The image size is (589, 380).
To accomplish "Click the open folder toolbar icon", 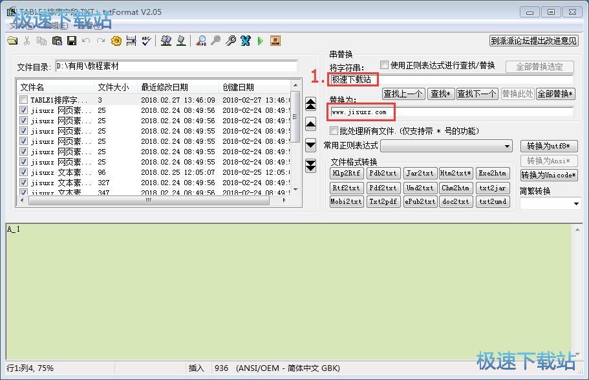I will coord(12,41).
